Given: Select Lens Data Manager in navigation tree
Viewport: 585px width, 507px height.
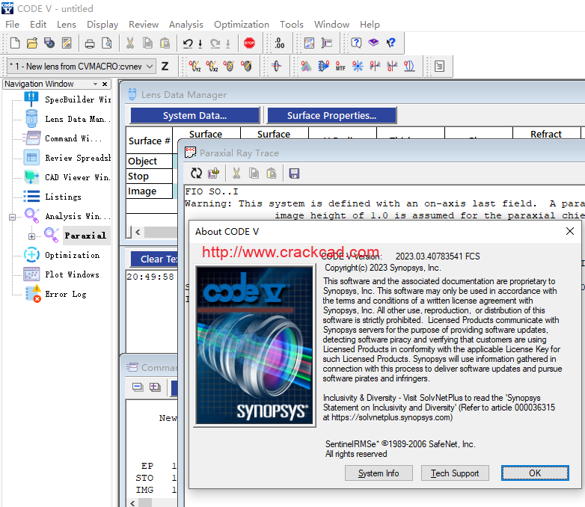Looking at the screenshot, I should pos(78,119).
